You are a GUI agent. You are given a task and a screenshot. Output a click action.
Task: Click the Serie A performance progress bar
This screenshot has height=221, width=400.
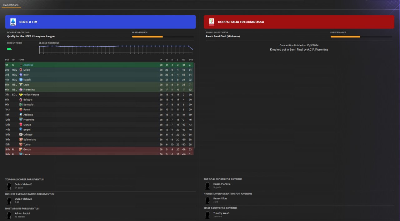[x=163, y=37]
